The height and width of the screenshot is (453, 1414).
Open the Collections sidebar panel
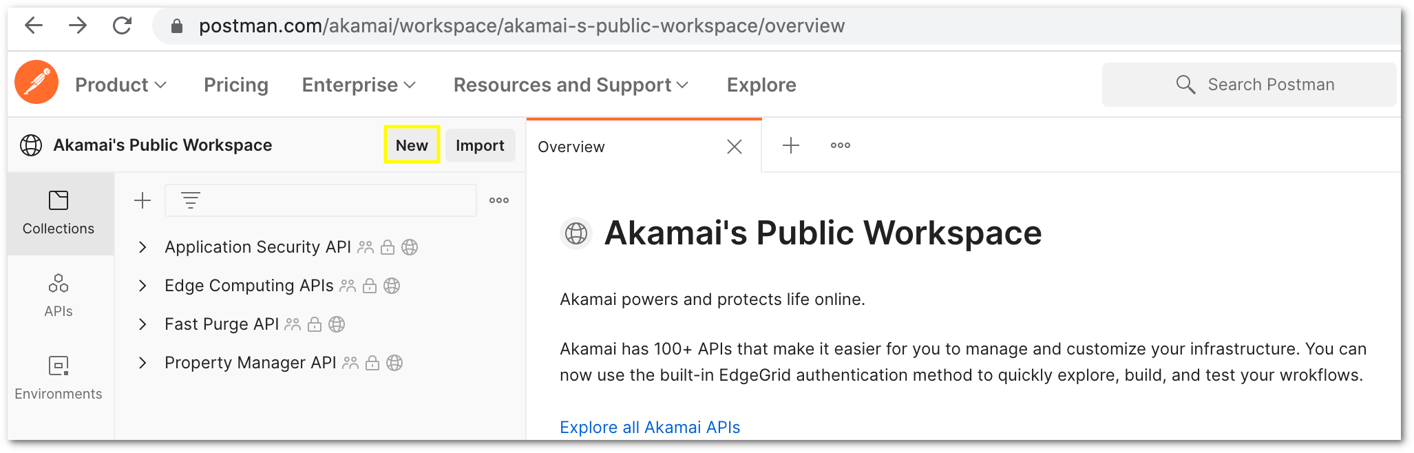coord(59,213)
